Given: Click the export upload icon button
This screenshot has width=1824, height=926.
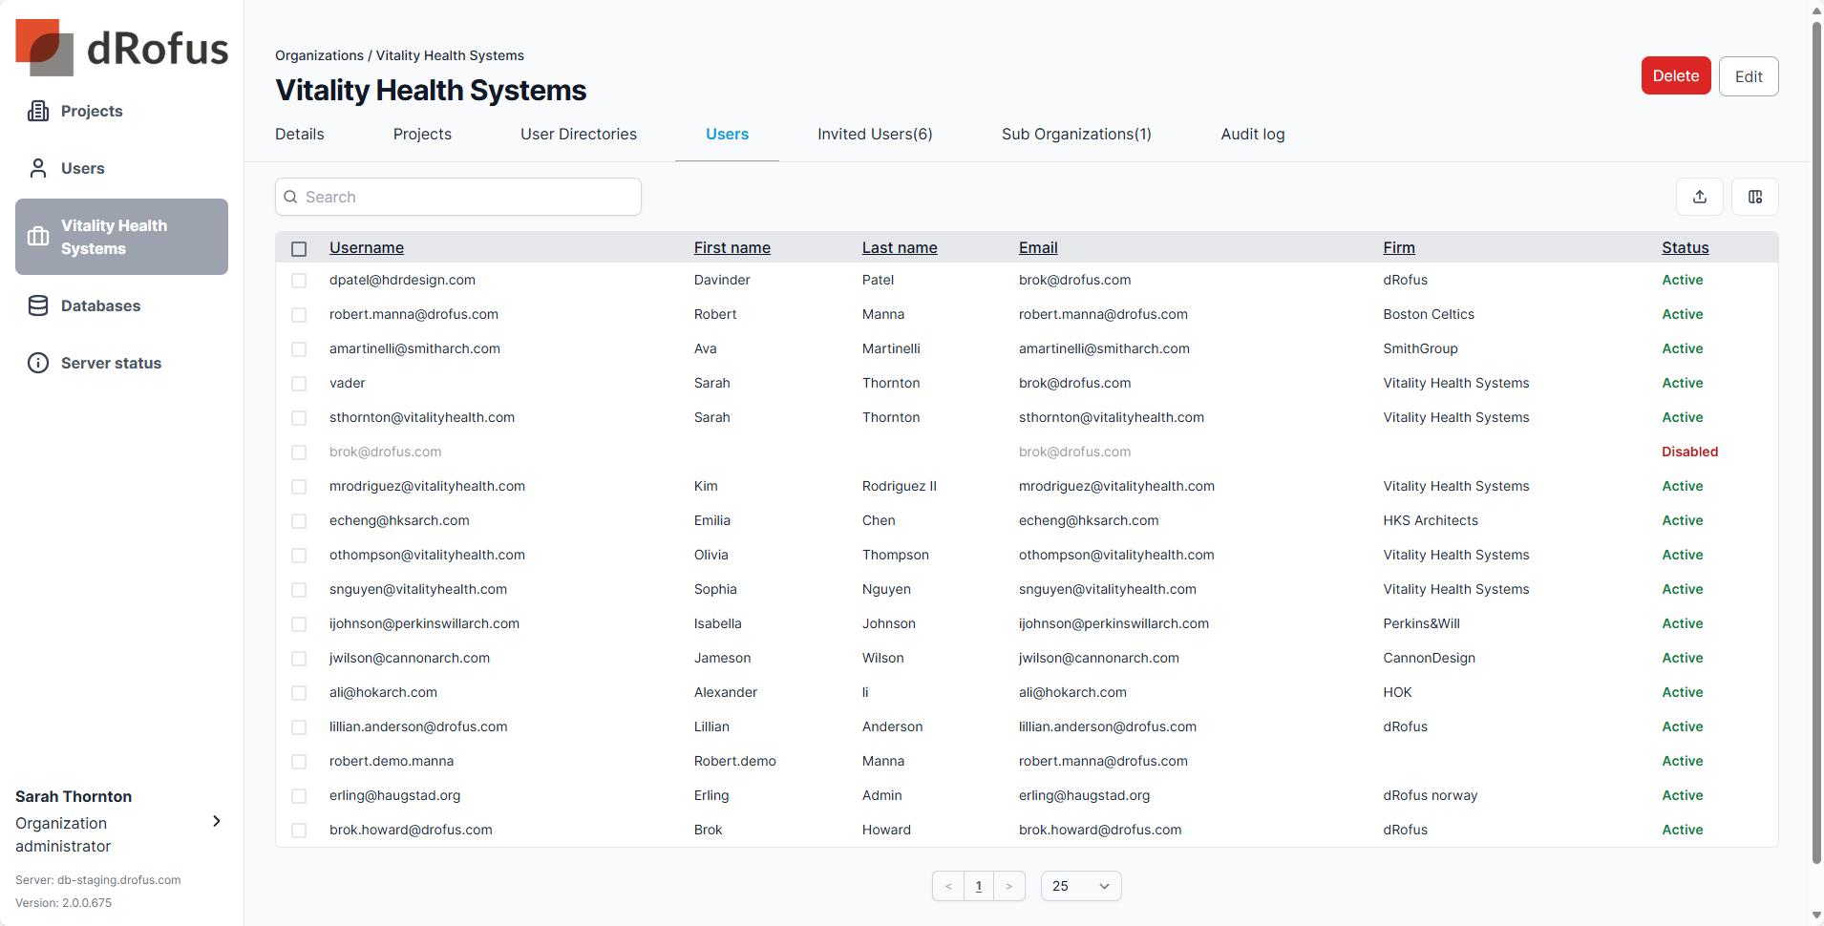Looking at the screenshot, I should pyautogui.click(x=1699, y=197).
